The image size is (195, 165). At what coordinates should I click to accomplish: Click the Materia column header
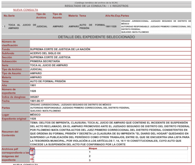(73, 16)
